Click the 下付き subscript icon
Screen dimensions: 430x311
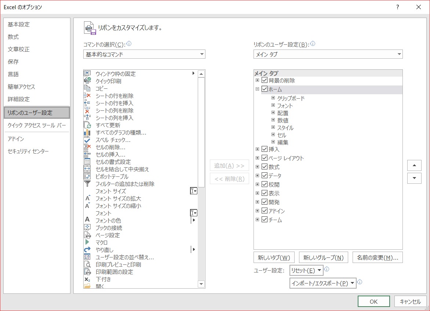click(x=87, y=279)
